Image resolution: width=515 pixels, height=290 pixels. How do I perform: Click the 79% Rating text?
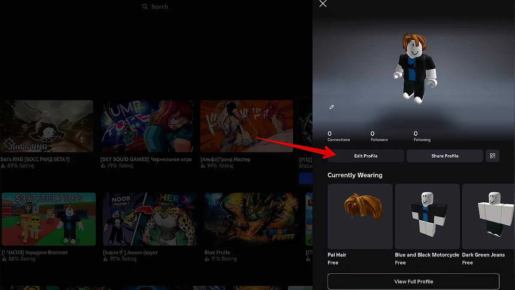tap(120, 166)
